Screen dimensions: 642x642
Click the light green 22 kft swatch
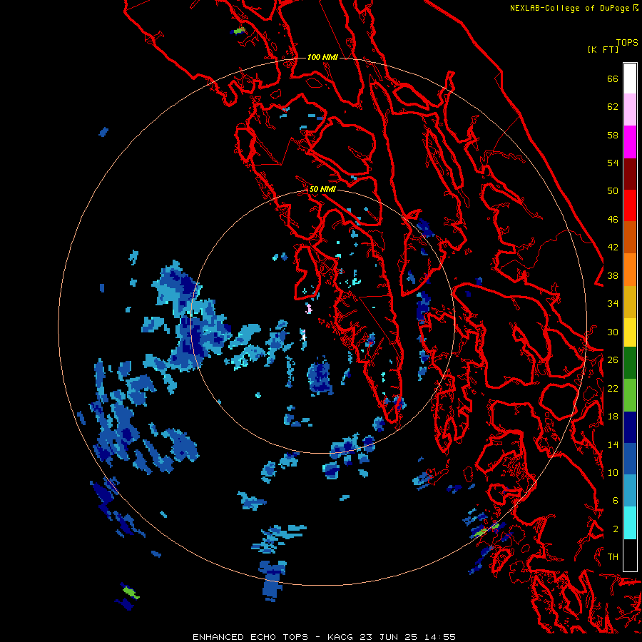click(x=630, y=395)
